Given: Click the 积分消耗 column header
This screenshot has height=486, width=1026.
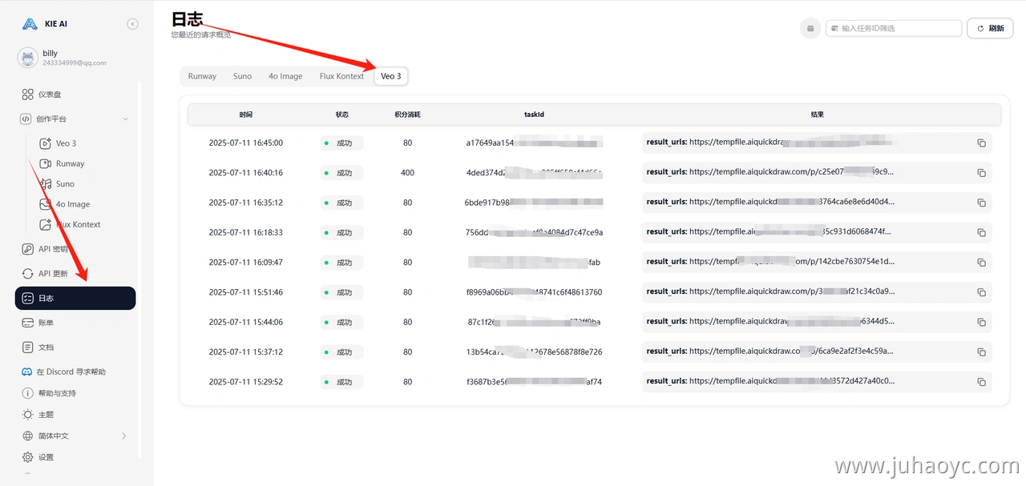Looking at the screenshot, I should (407, 114).
